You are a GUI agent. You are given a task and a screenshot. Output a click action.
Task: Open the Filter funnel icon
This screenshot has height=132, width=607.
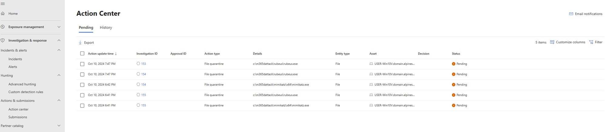(x=591, y=42)
